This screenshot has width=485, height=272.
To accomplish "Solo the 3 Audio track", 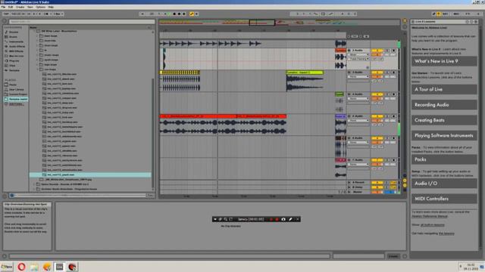I will tap(387, 73).
